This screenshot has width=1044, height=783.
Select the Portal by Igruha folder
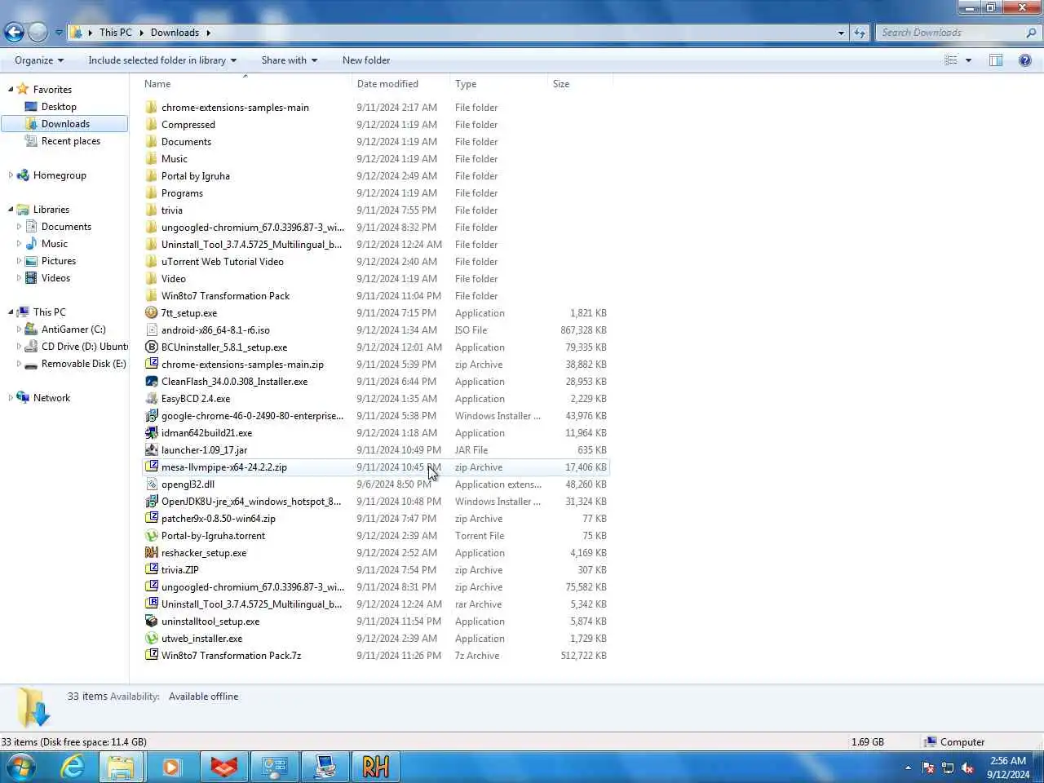(x=195, y=176)
